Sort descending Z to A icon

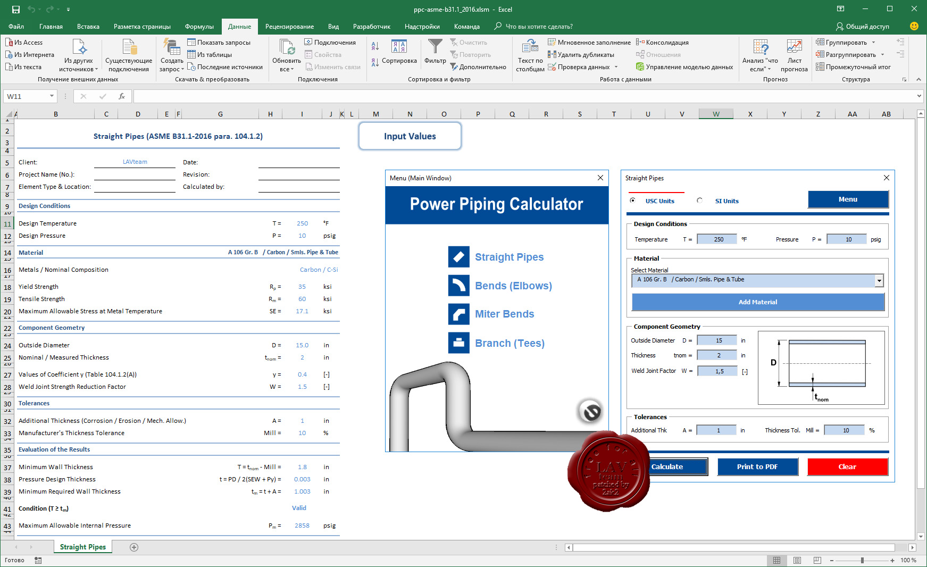pyautogui.click(x=375, y=63)
